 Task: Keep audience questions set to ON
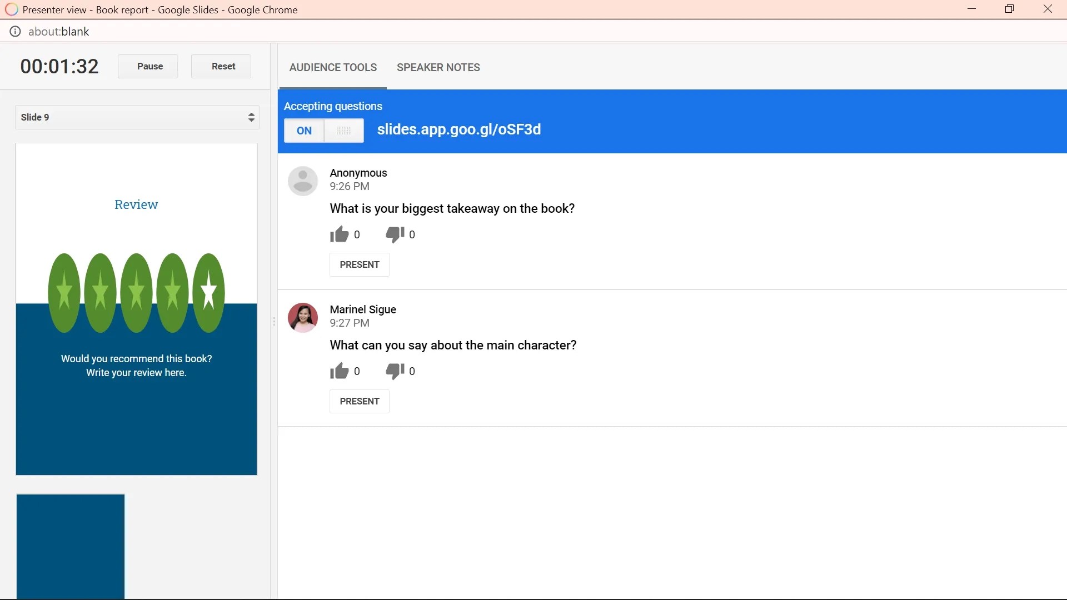[303, 131]
